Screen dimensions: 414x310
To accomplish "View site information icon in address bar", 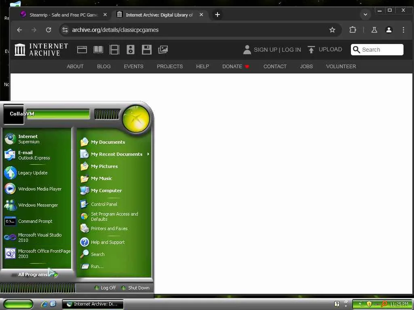I will click(65, 30).
